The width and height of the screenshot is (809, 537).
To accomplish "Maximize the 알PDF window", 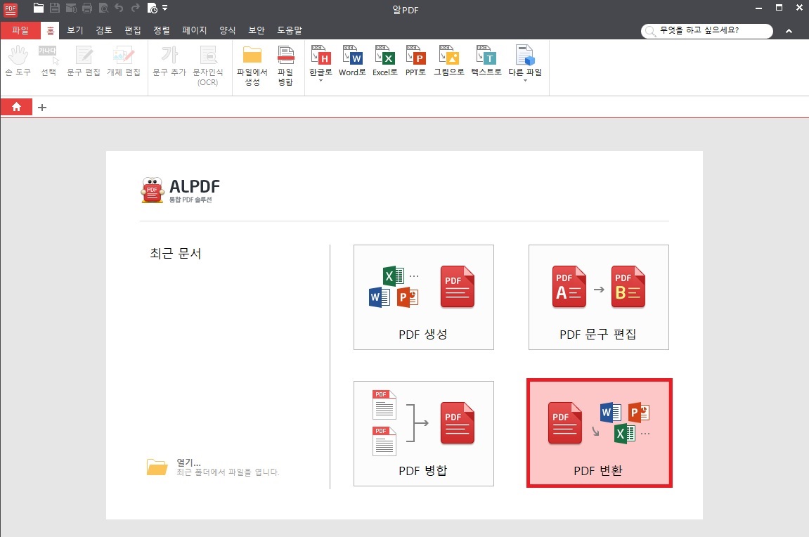I will [x=779, y=8].
